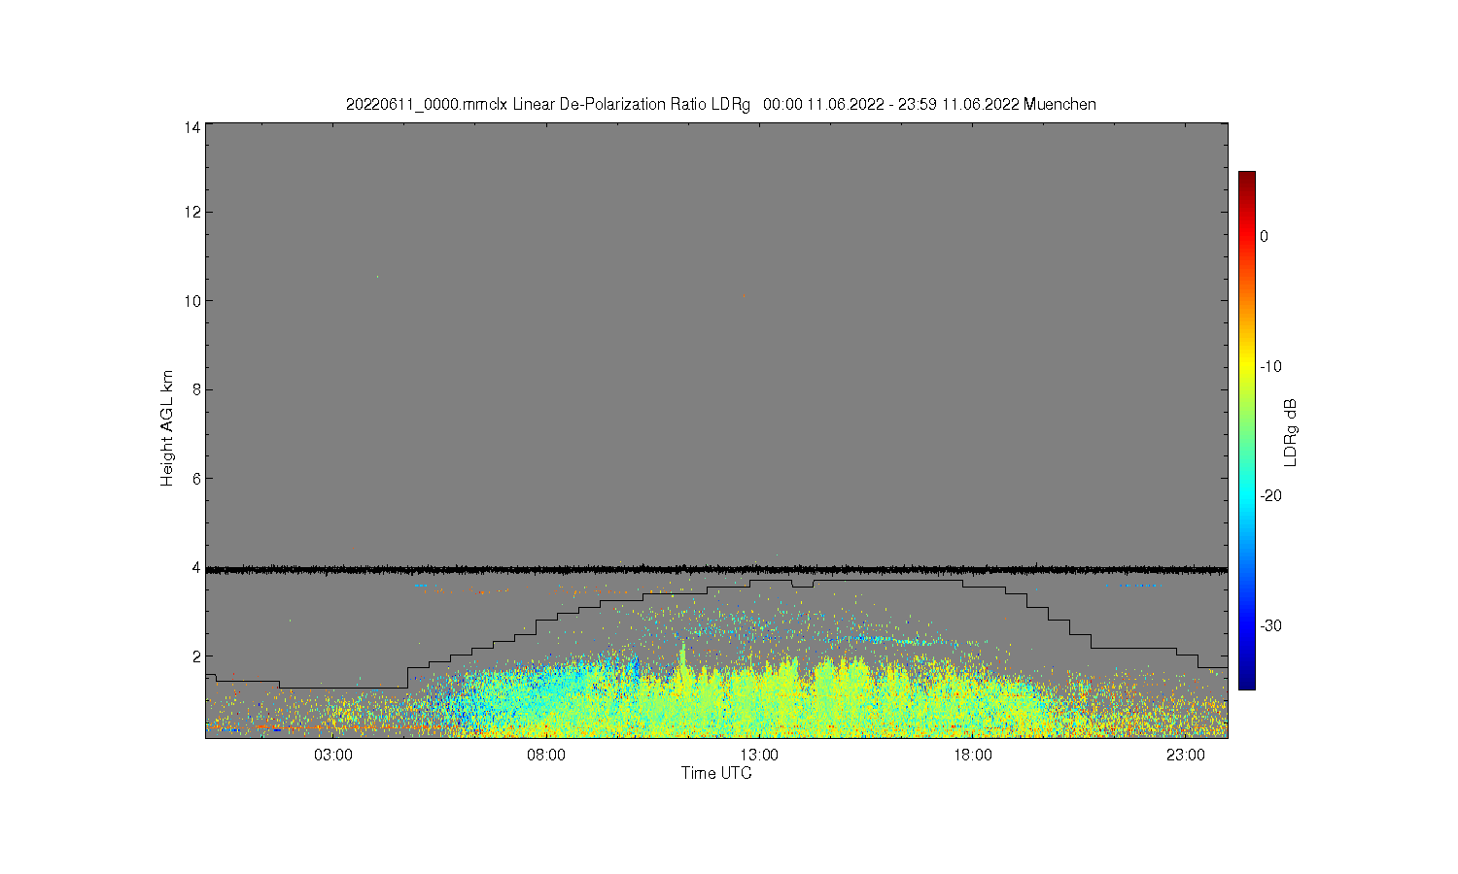Viewport: 1458px width, 874px height.
Task: Click the 08:00 time tick label
Action: point(546,756)
